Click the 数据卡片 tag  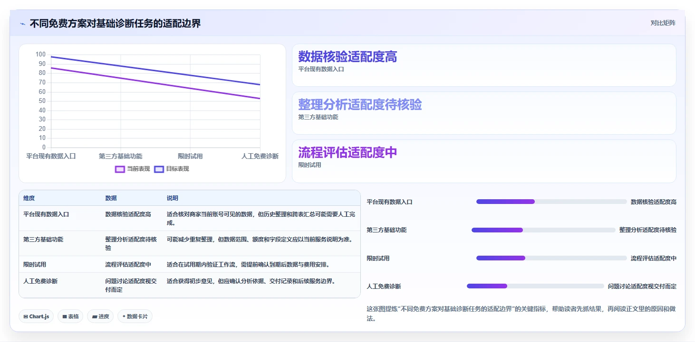tap(135, 316)
